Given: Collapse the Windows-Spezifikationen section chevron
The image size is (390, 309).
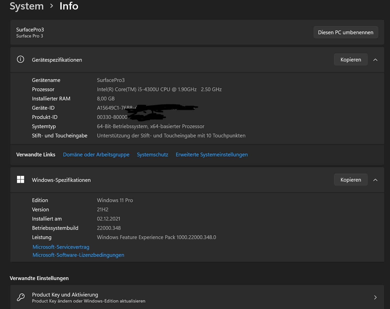Looking at the screenshot, I should [x=375, y=180].
